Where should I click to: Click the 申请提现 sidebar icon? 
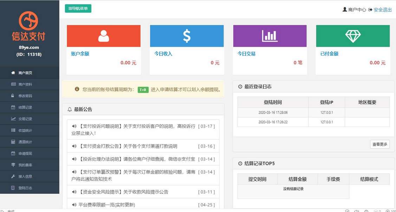click(x=13, y=153)
